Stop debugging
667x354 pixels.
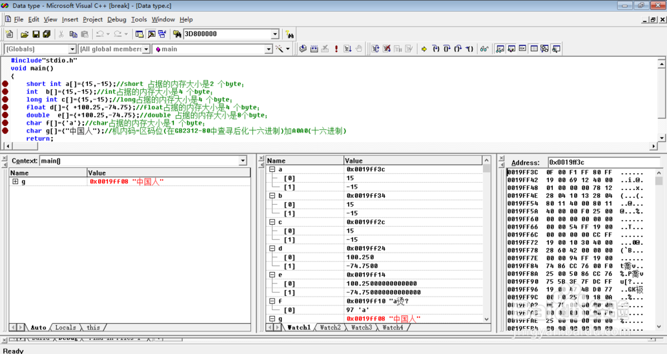point(387,49)
